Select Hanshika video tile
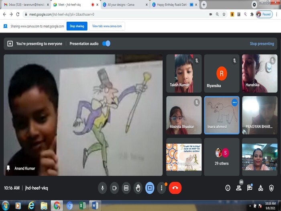The height and width of the screenshot is (211, 281). [260, 74]
